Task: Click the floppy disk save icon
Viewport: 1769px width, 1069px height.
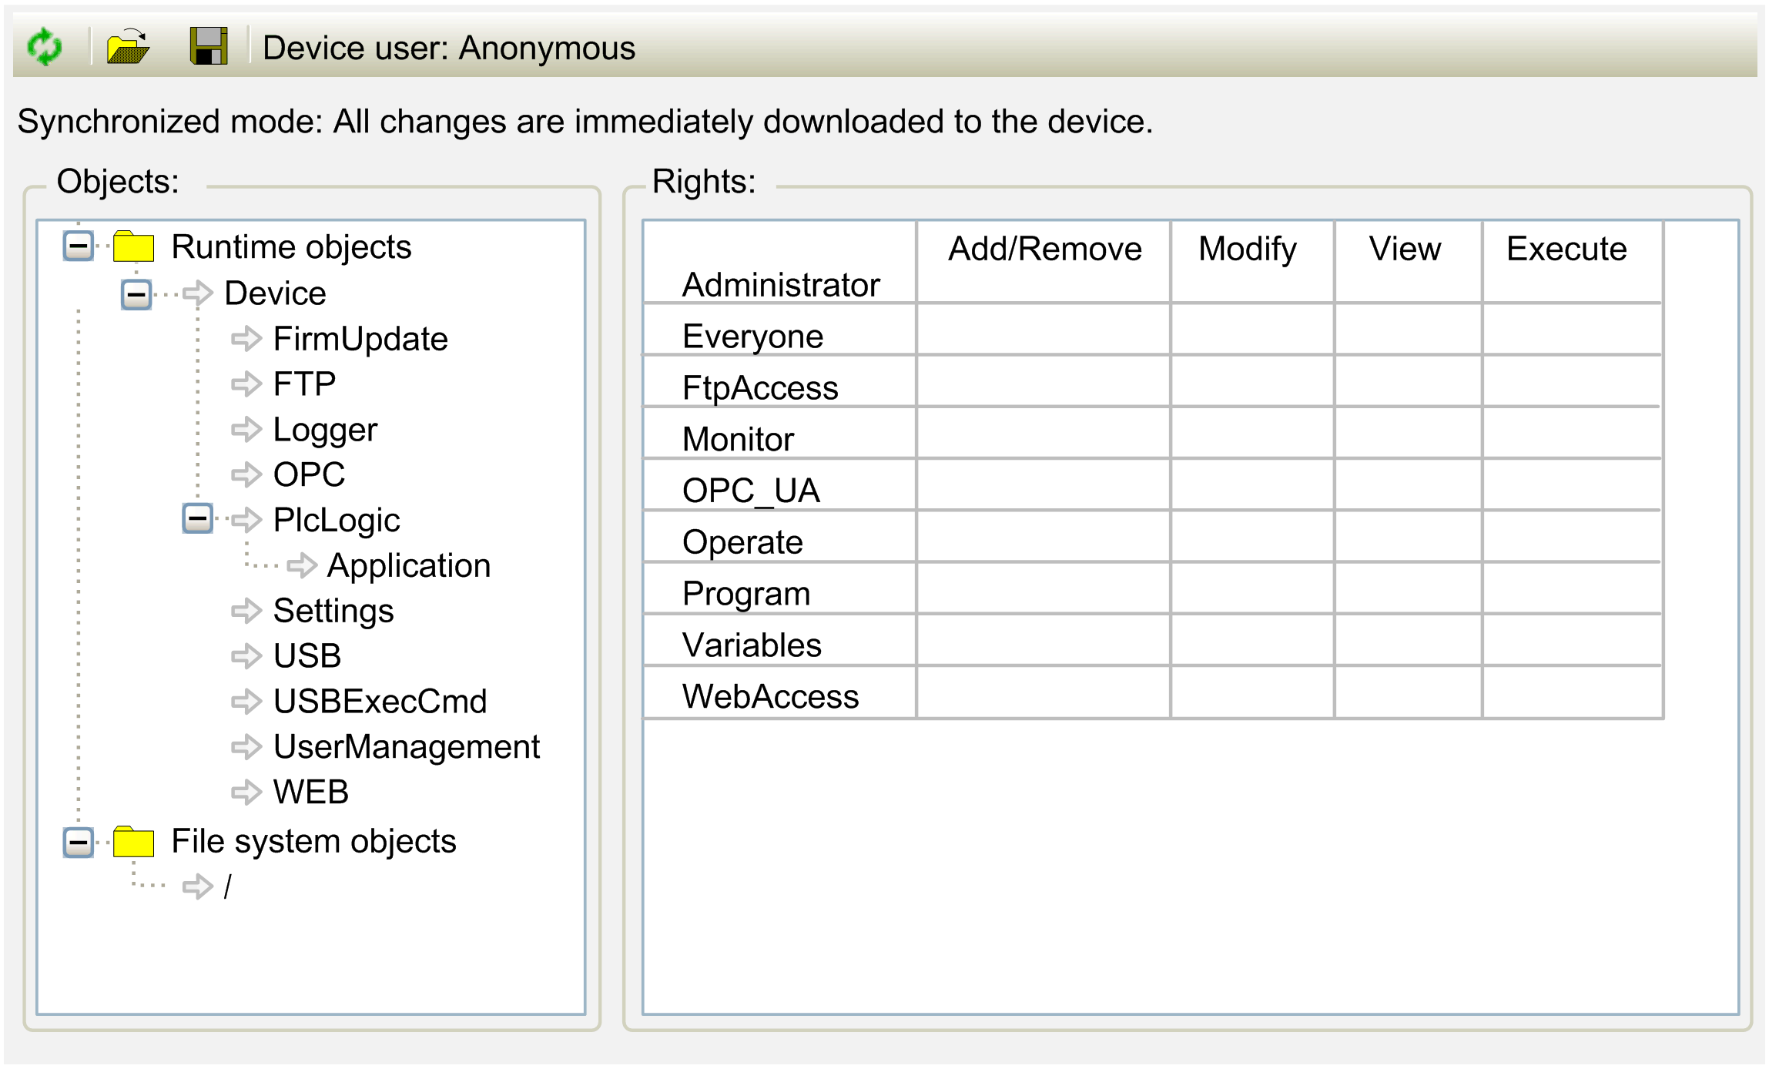Action: coord(209,47)
